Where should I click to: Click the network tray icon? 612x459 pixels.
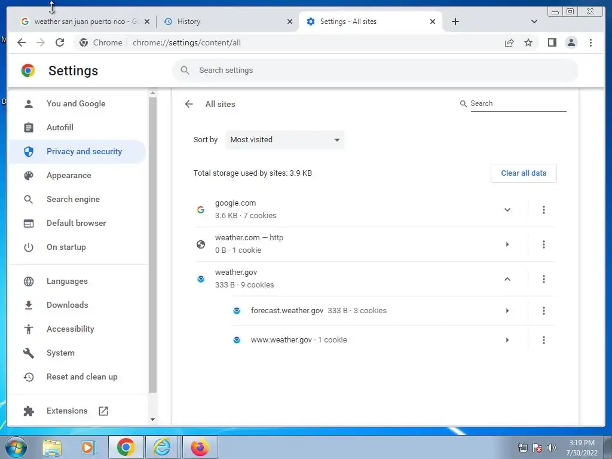click(522, 448)
